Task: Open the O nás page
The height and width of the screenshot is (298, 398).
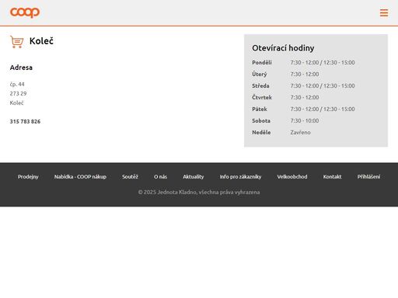Action: (x=160, y=177)
